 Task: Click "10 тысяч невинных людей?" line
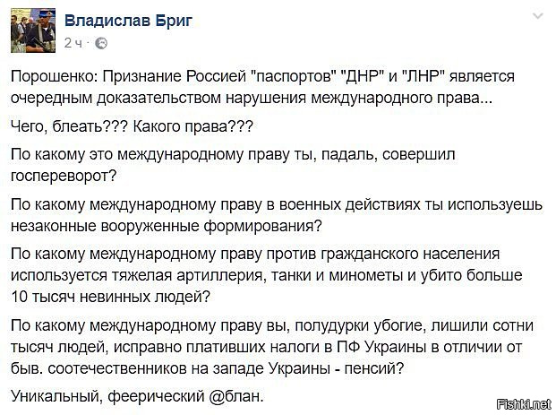click(111, 297)
